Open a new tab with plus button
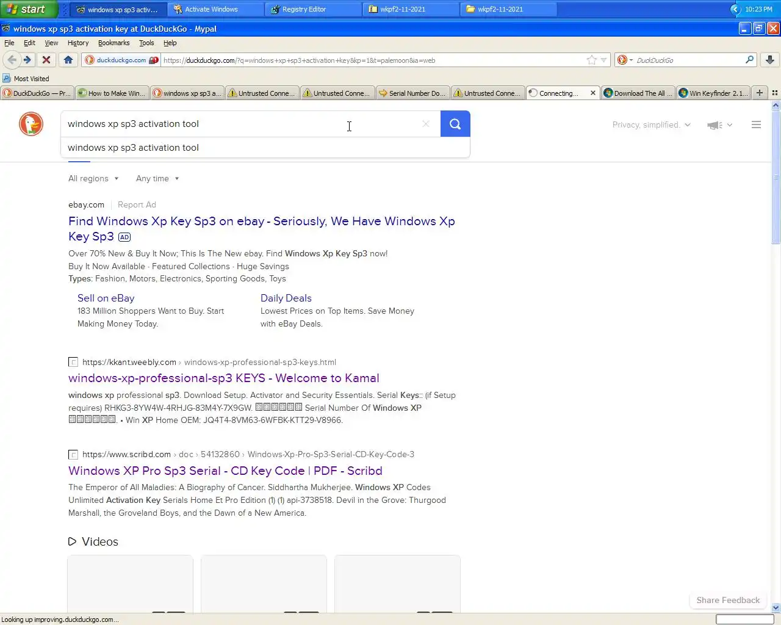 [760, 93]
